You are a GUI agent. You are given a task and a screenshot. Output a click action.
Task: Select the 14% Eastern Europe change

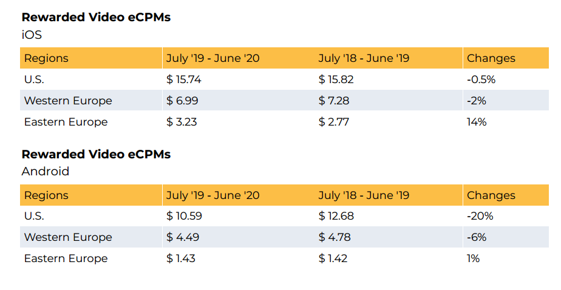click(477, 122)
